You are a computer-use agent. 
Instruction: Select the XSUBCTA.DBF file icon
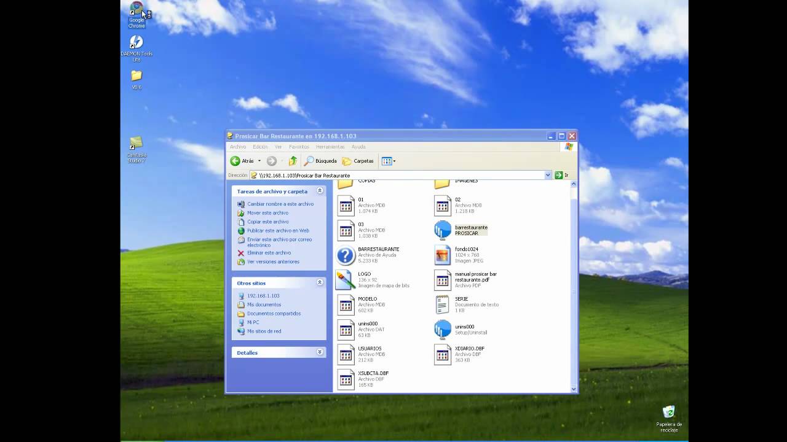346,379
